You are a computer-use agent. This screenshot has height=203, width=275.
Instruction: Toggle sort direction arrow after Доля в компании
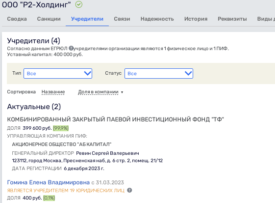122,92
